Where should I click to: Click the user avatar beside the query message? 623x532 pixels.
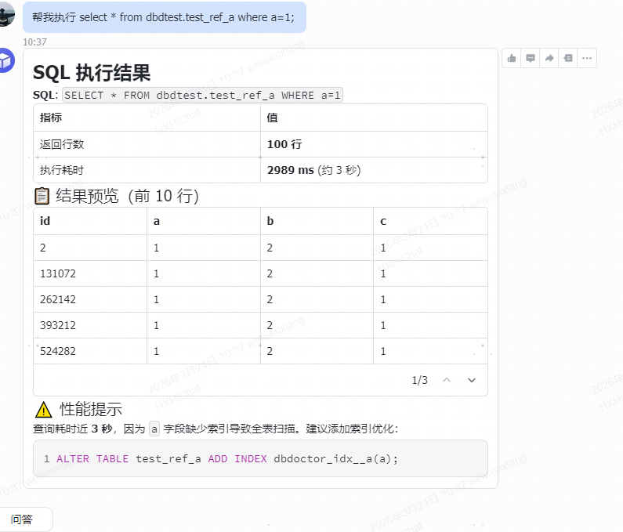click(5, 15)
